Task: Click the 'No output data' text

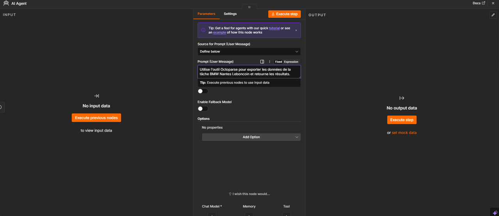Action: (x=402, y=108)
